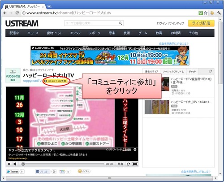Bookmark the page with the star icon
Image resolution: width=224 pixels, height=182 pixels.
[206, 13]
